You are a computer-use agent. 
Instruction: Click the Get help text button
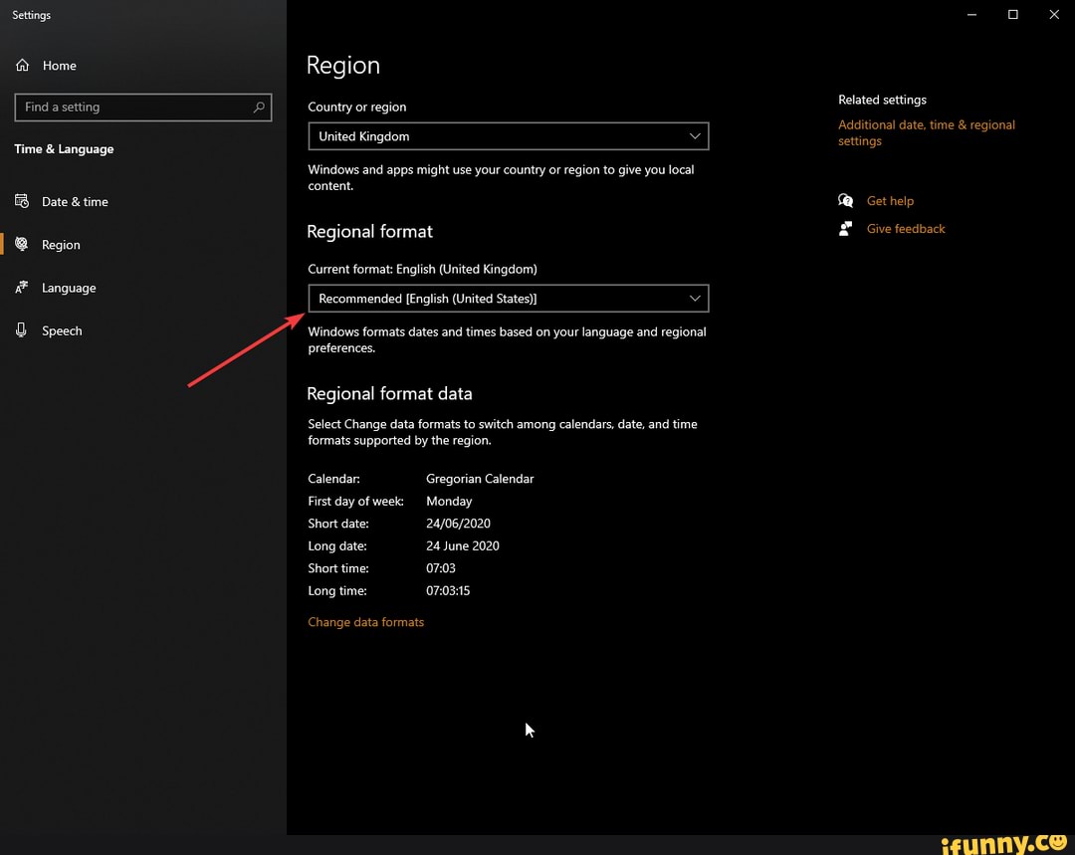pyautogui.click(x=890, y=200)
